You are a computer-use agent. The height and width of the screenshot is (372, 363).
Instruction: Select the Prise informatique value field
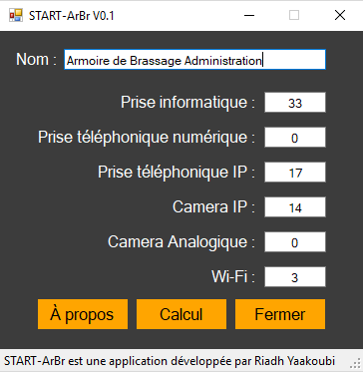[295, 103]
